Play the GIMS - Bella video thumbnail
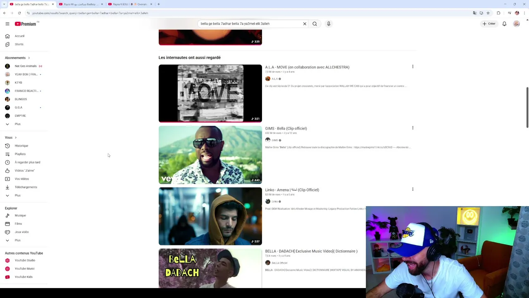This screenshot has width=529, height=298. (x=210, y=155)
